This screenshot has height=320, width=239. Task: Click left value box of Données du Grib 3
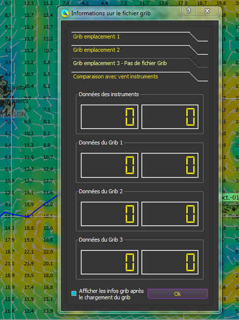(109, 262)
